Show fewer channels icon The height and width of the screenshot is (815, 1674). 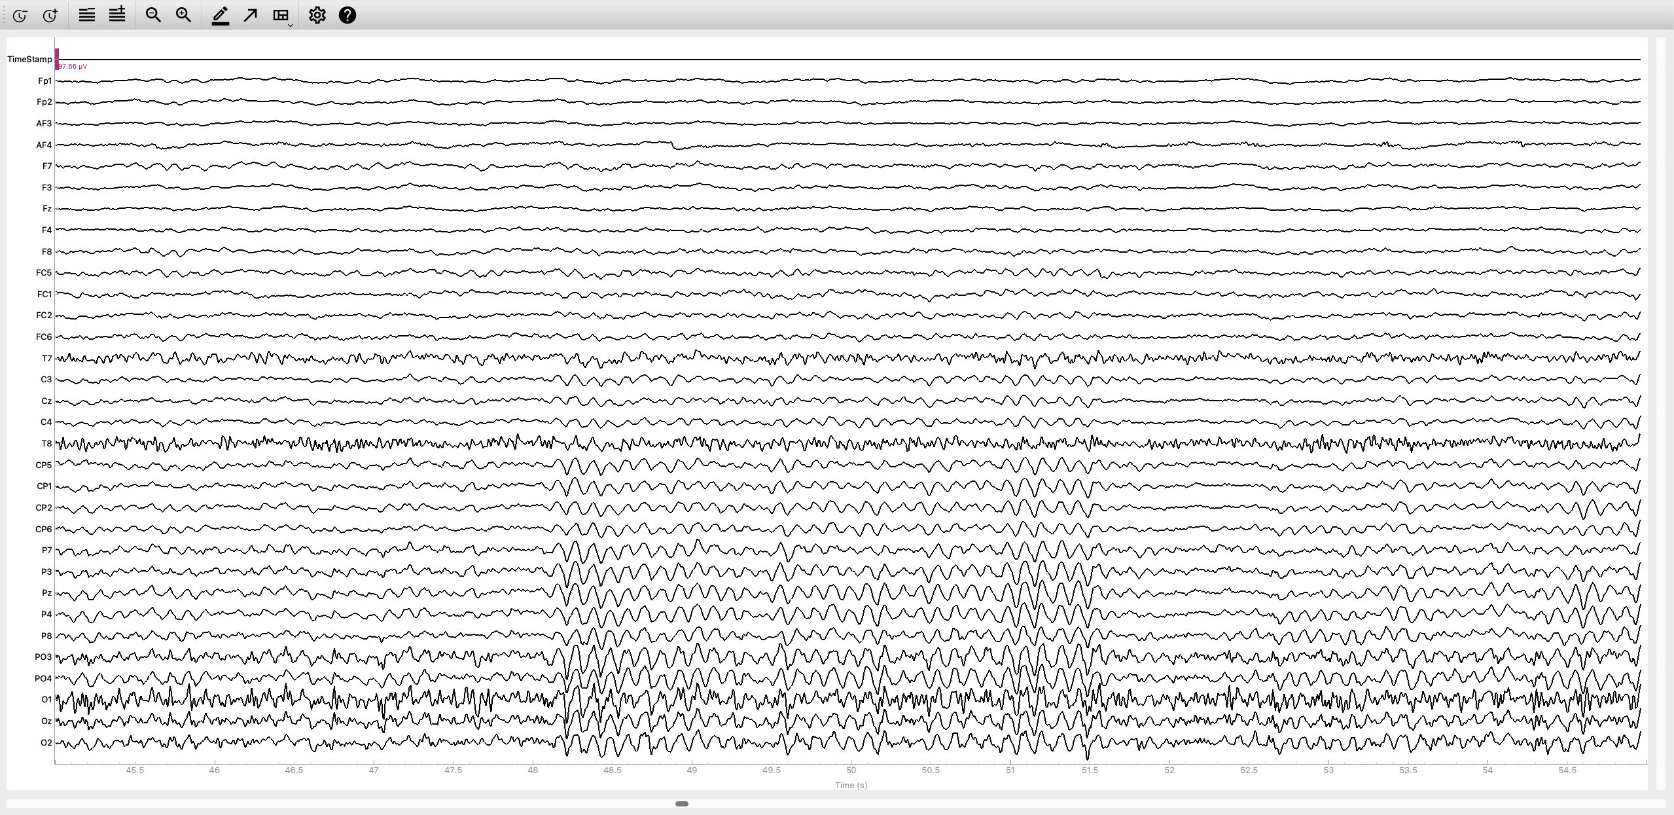[x=87, y=15]
